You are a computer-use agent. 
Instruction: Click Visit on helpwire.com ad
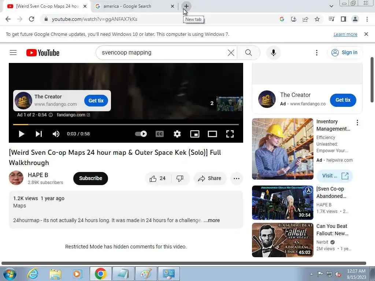click(335, 176)
